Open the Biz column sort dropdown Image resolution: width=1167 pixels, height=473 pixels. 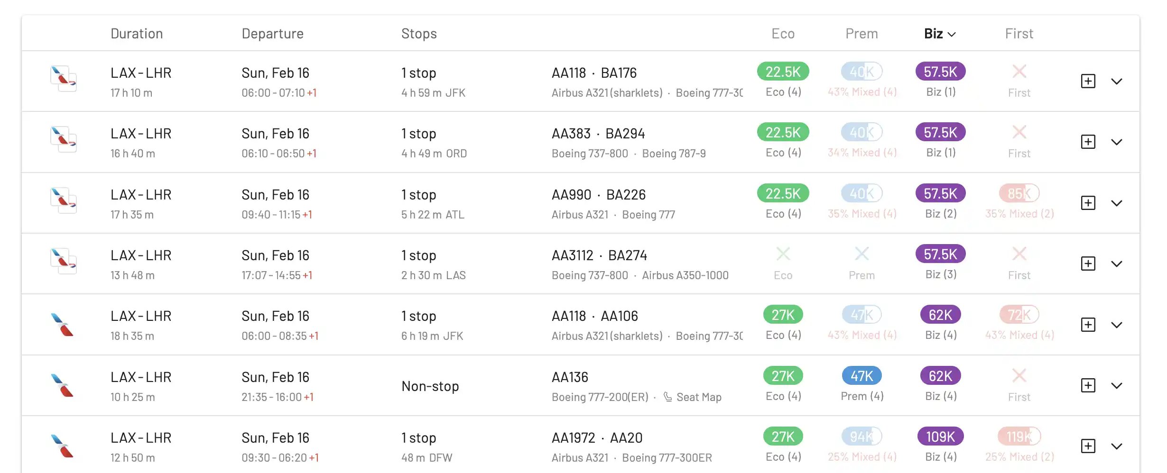[940, 34]
